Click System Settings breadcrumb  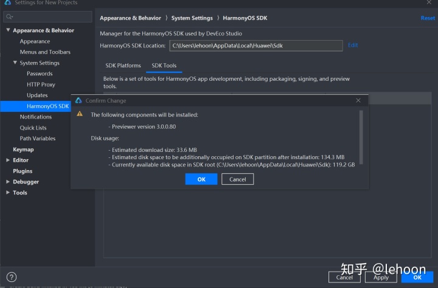tap(192, 18)
